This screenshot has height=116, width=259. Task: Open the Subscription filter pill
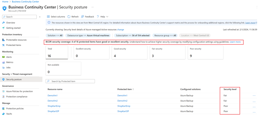pos(133,36)
